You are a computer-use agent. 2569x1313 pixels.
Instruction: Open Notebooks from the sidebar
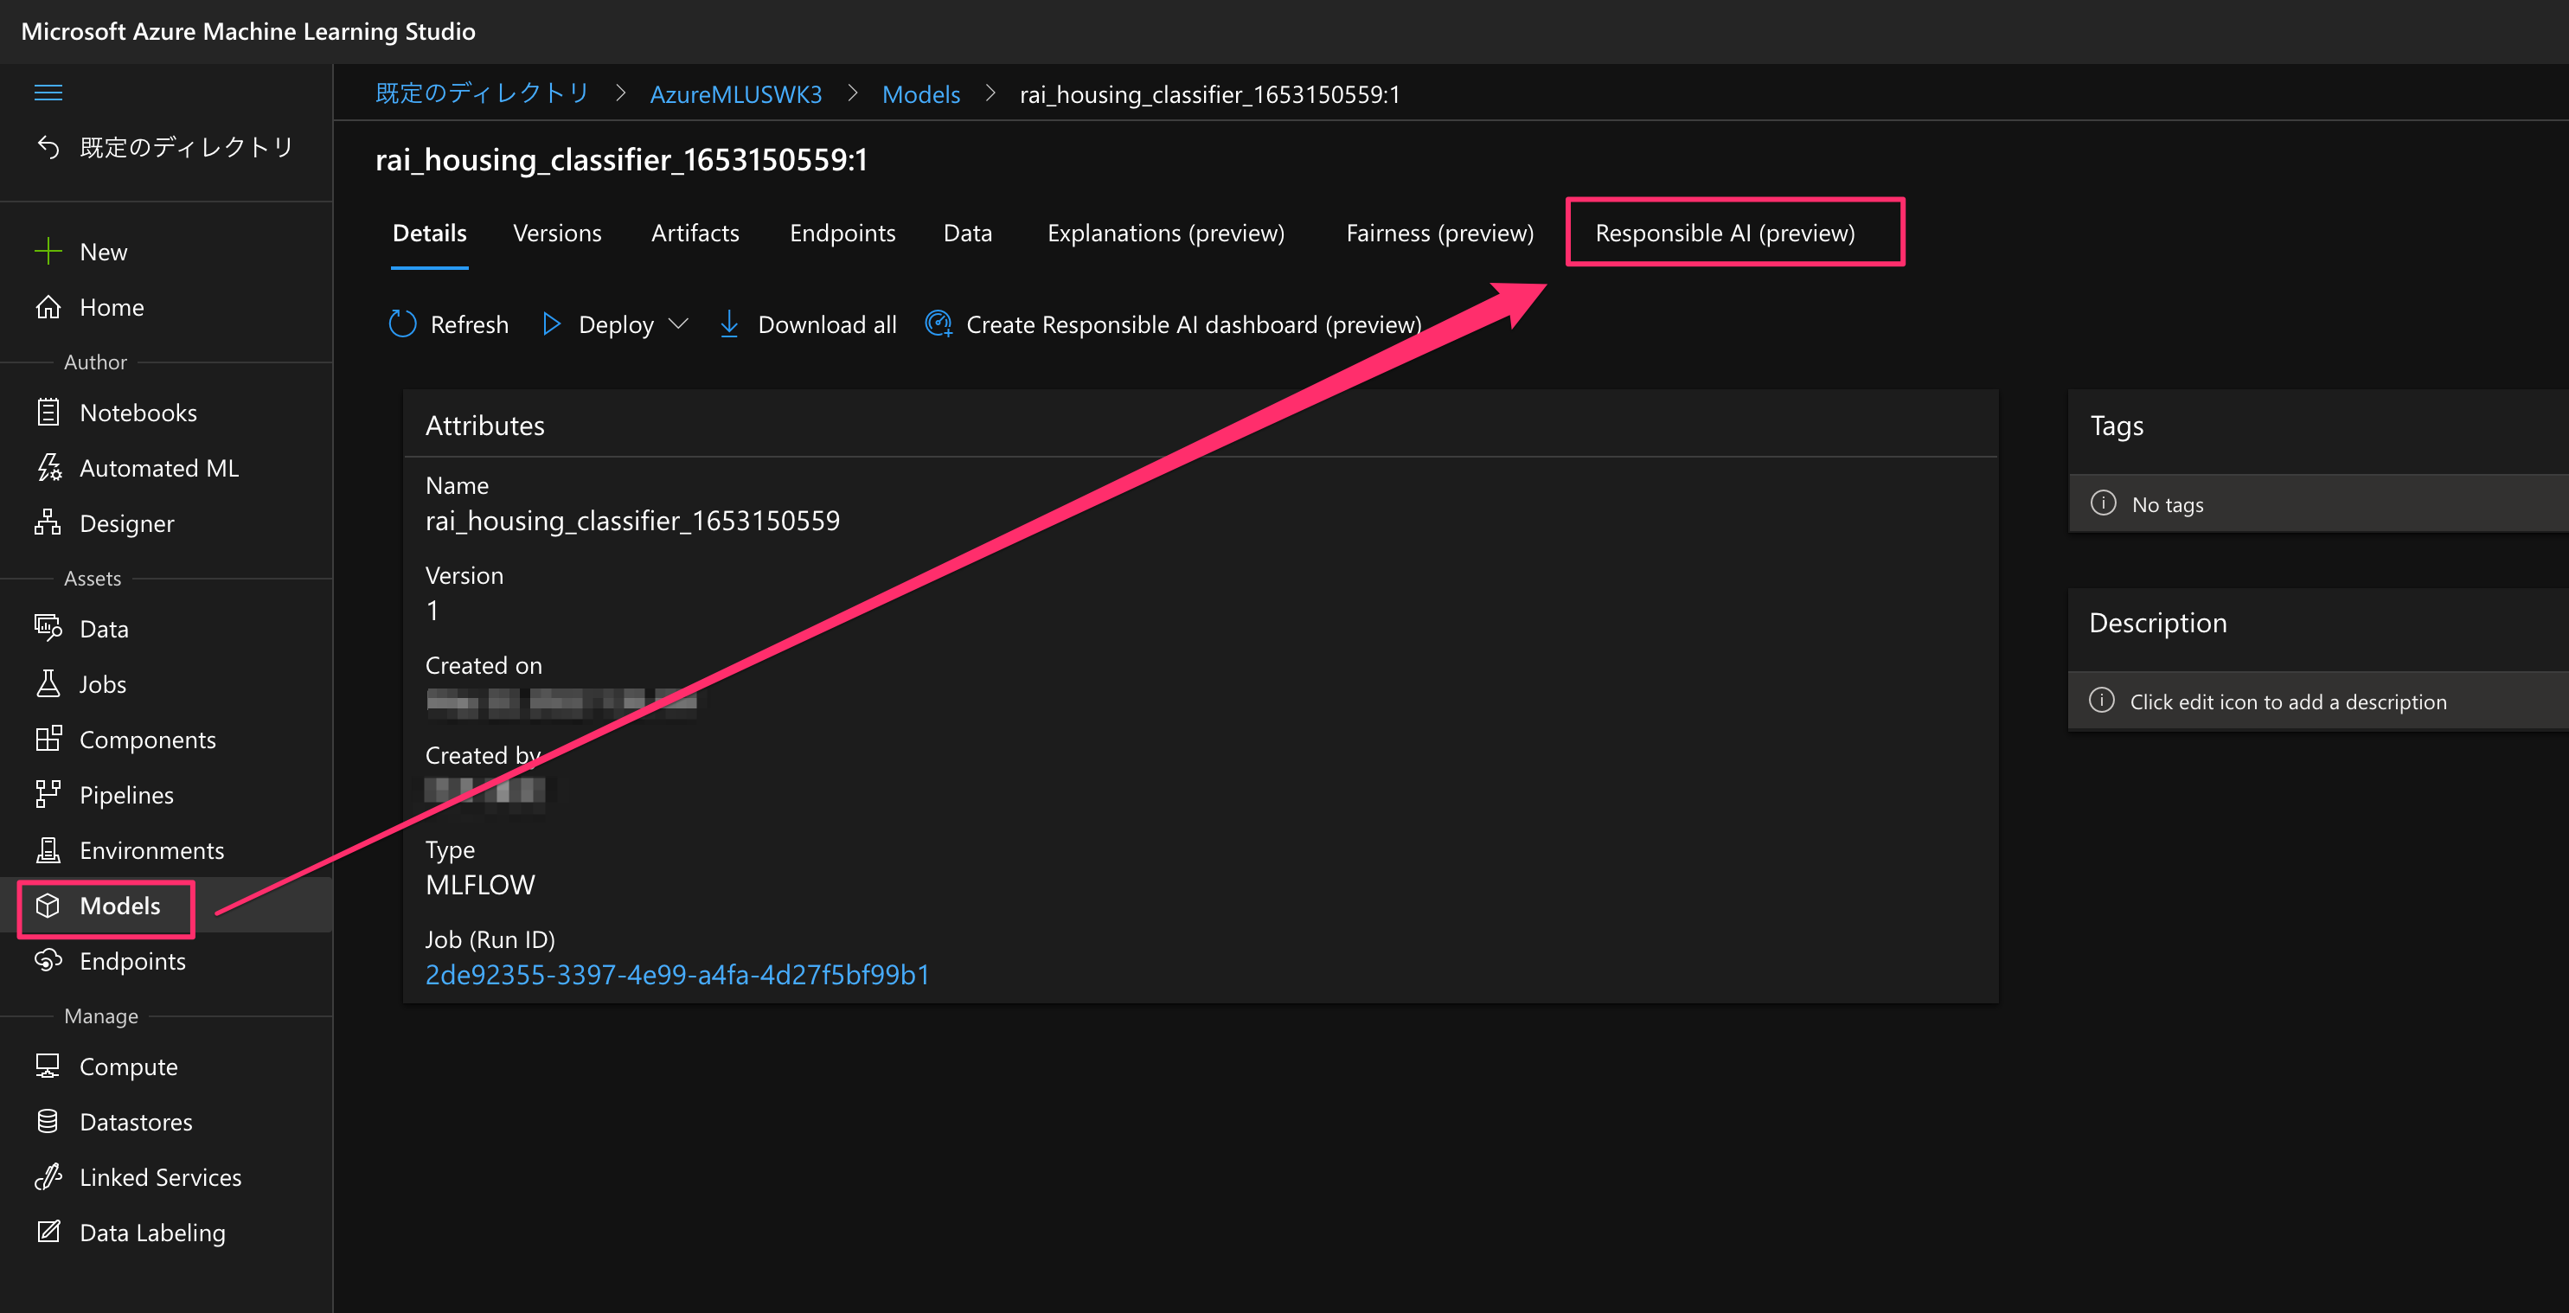click(x=138, y=413)
